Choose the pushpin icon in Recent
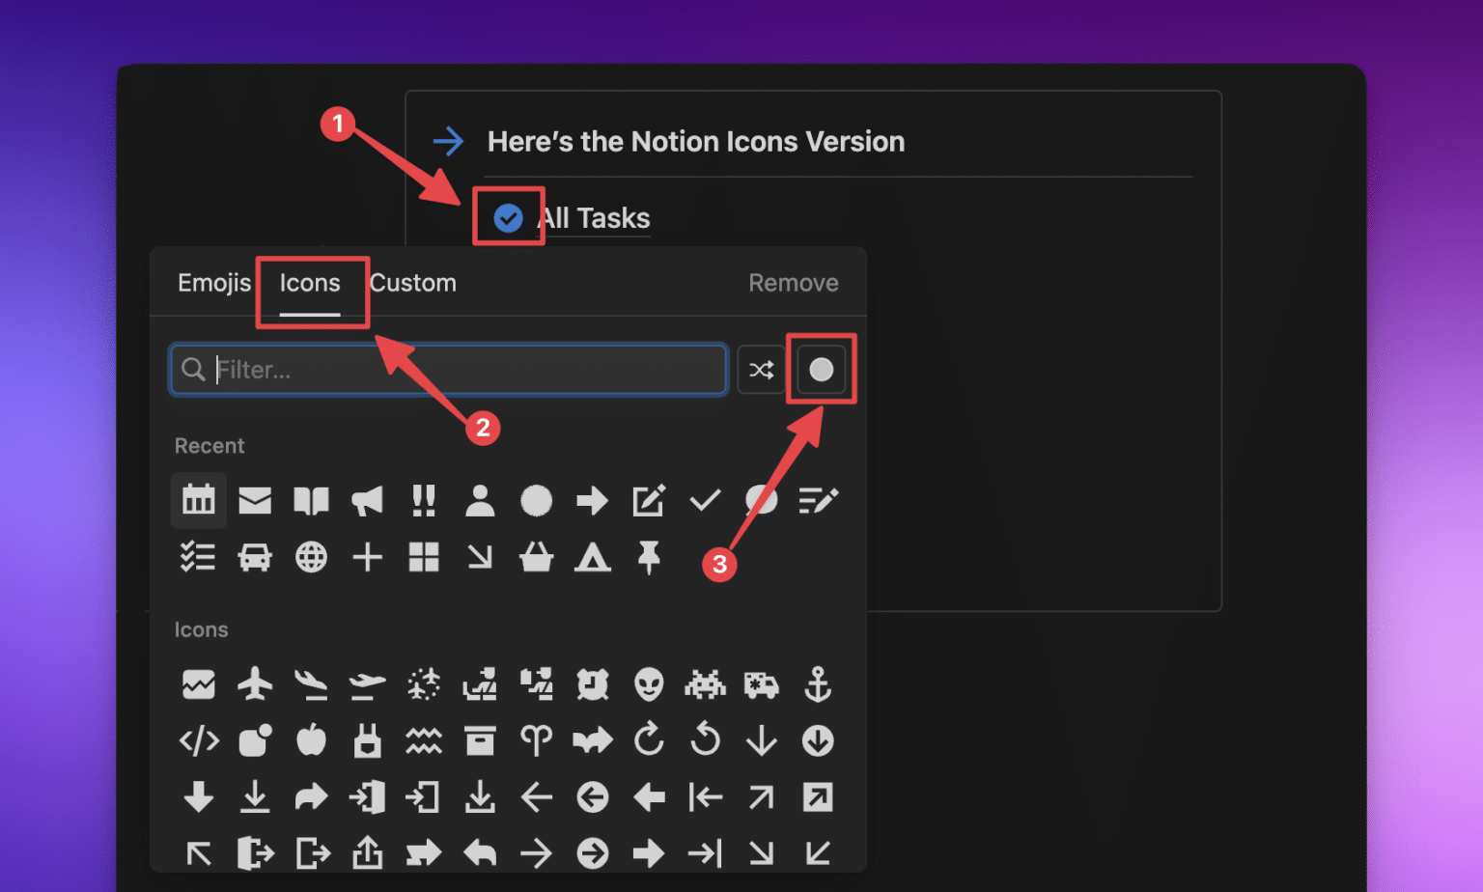The height and width of the screenshot is (892, 1483). pos(649,557)
